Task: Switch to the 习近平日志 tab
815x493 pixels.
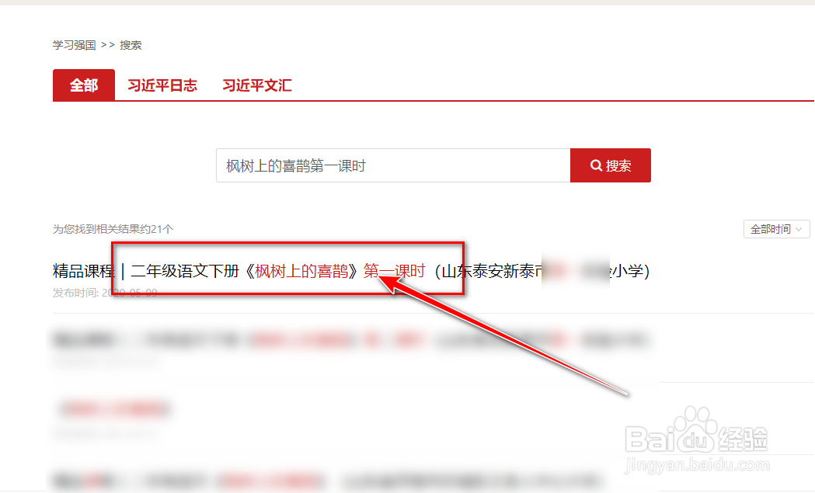Action: [x=162, y=85]
